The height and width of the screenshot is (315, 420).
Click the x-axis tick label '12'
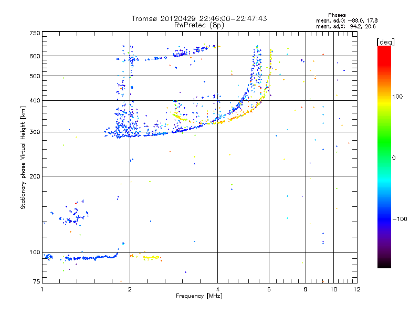coord(357,289)
